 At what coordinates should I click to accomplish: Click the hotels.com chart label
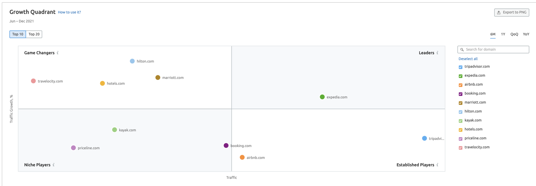tap(116, 83)
